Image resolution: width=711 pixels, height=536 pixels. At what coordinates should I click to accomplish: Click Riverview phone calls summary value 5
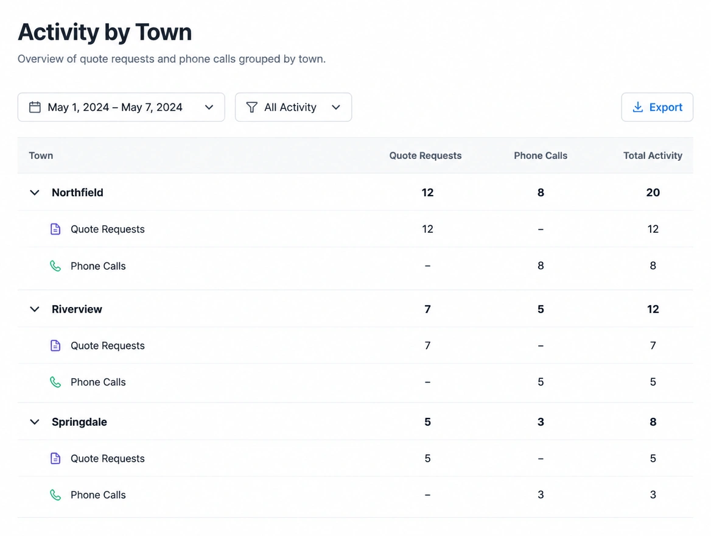(x=541, y=309)
